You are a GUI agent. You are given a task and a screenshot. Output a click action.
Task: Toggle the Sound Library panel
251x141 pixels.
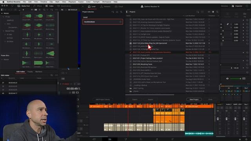(x=64, y=6)
